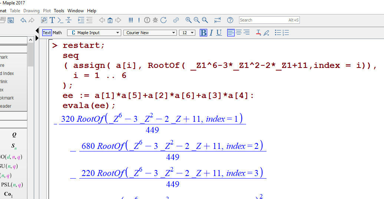Open the Plot menu
Viewport: 384px width, 199px height.
(47, 10)
